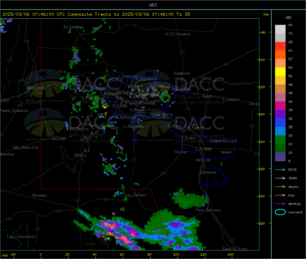
Task: Click the Punta_Agua map label
Action: pos(155,231)
